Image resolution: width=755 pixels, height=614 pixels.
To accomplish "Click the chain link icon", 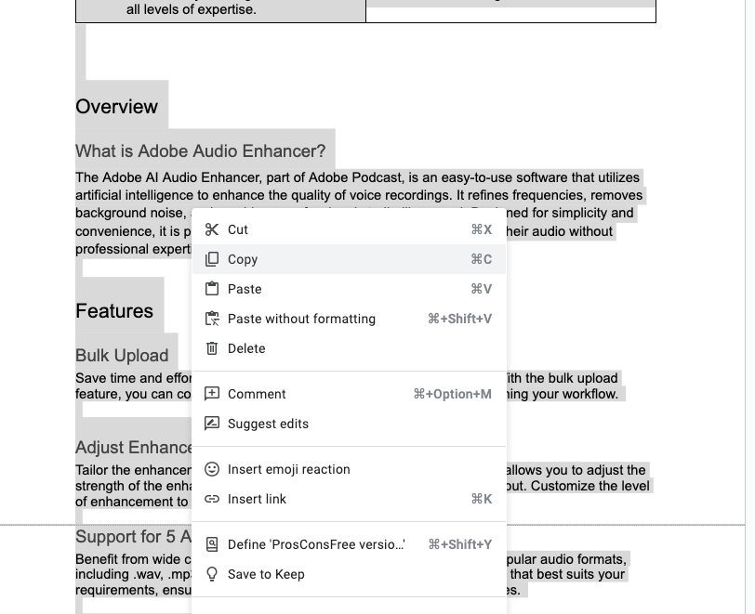I will [212, 499].
